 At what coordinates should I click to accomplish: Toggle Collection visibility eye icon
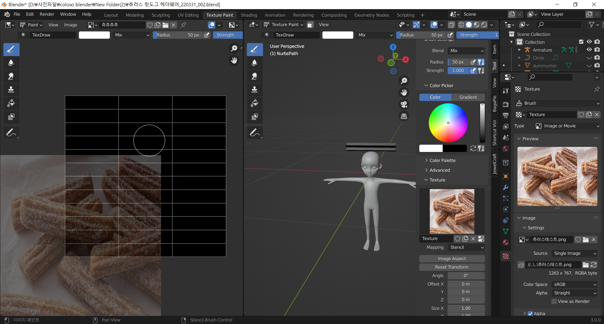coord(589,42)
